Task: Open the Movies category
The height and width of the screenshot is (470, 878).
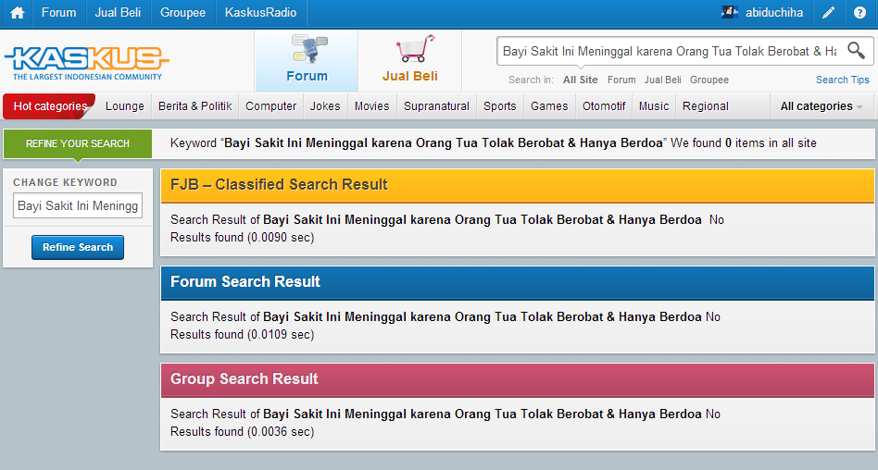Action: [371, 106]
